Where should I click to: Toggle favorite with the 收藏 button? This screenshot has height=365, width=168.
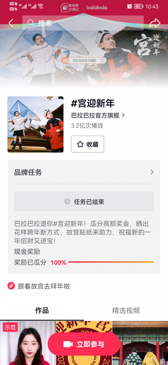pyautogui.click(x=87, y=144)
